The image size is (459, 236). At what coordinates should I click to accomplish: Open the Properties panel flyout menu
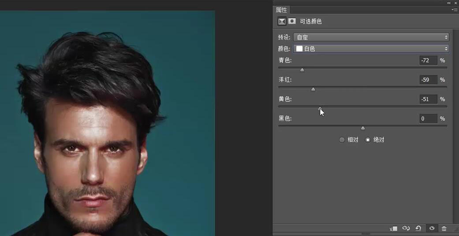point(455,10)
